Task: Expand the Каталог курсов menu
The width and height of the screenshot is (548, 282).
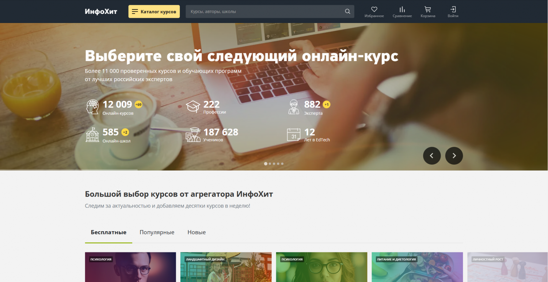Action: pos(154,12)
